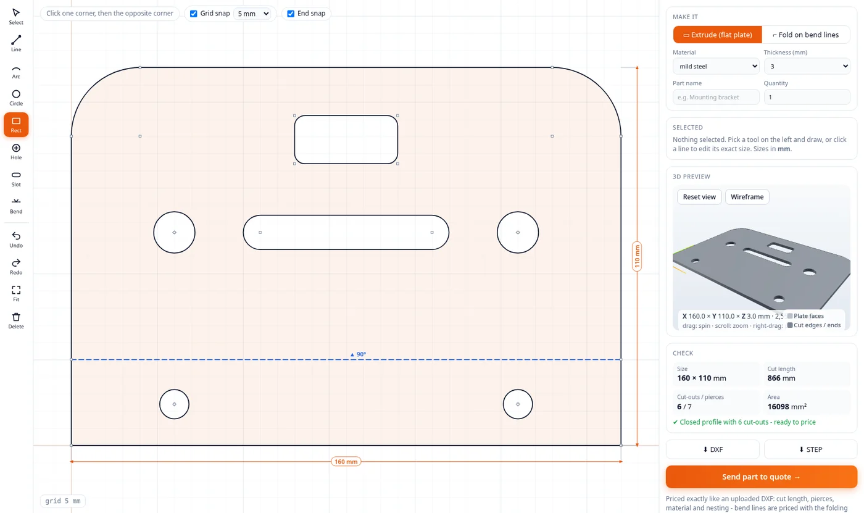
Task: Click the 'grid 5 mm' status label
Action: tap(63, 501)
